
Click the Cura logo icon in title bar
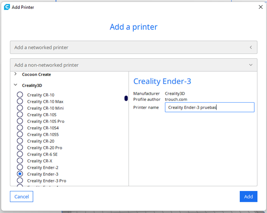click(7, 7)
